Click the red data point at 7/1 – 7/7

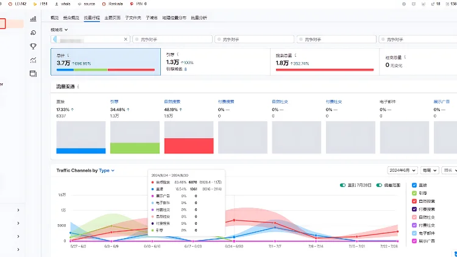tap(275, 223)
